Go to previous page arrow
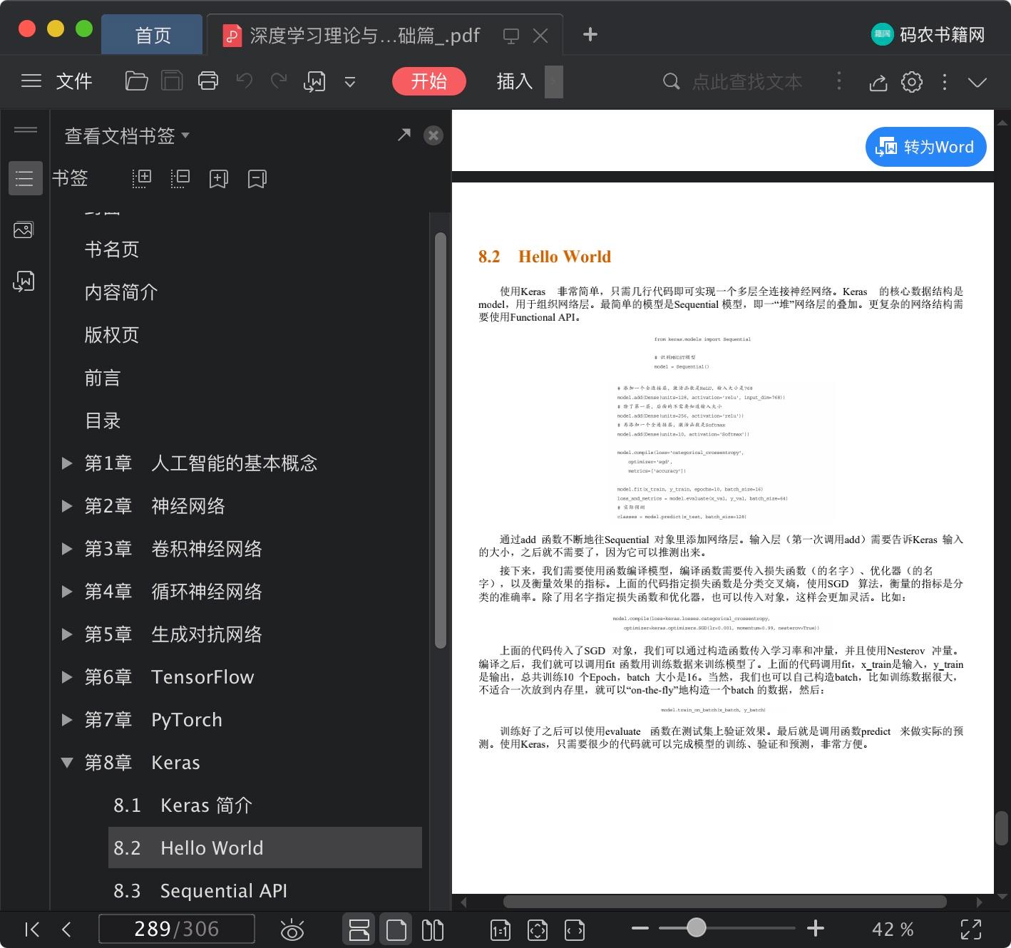The image size is (1011, 948). coord(67,929)
